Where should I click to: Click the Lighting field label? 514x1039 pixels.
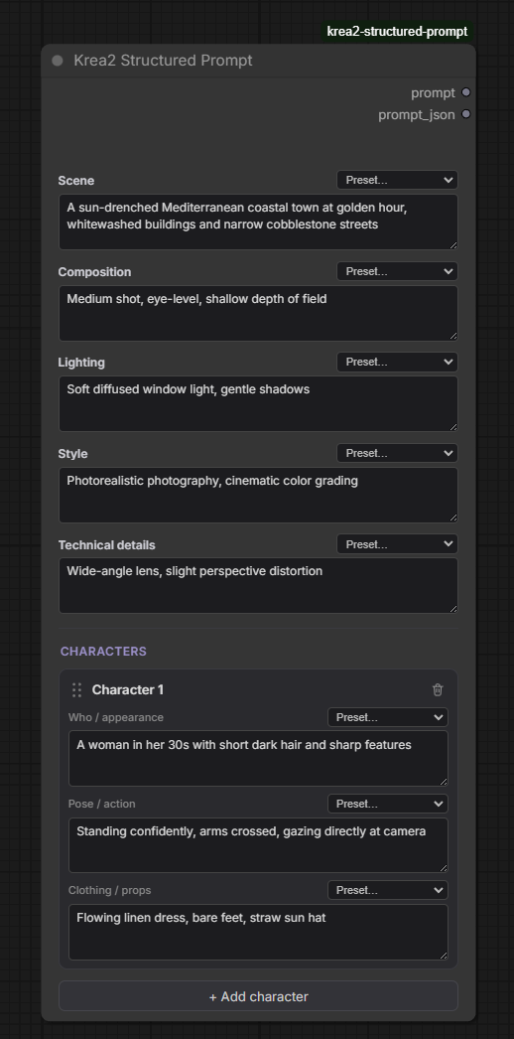(x=81, y=363)
